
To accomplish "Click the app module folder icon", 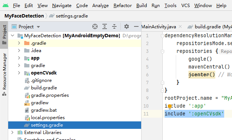I will pyautogui.click(x=27, y=58).
